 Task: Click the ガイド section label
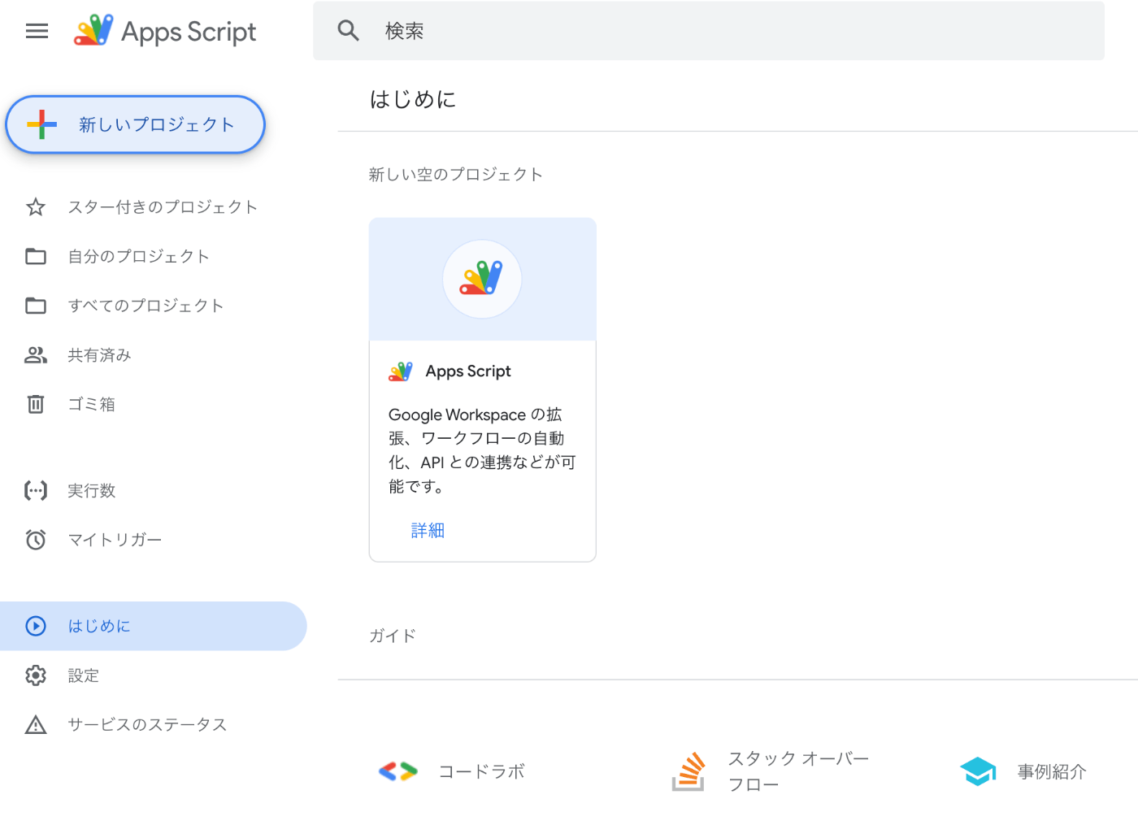pyautogui.click(x=393, y=636)
